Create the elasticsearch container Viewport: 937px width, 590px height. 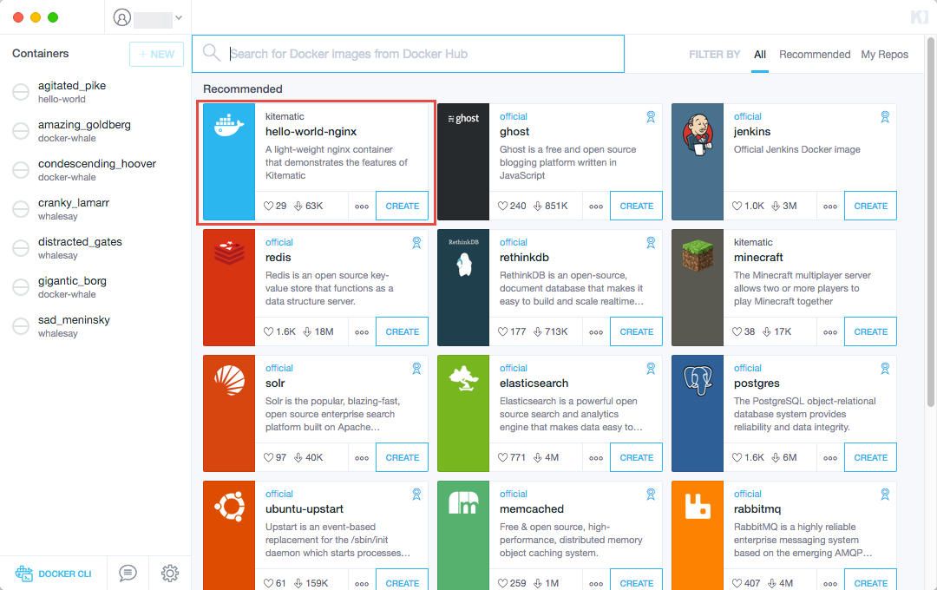tap(637, 457)
